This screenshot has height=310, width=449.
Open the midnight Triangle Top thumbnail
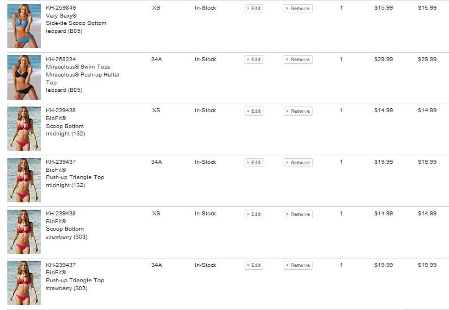coord(24,180)
